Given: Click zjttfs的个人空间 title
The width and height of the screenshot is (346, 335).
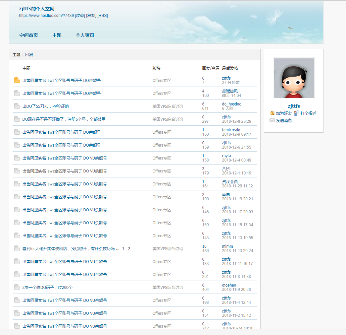Looking at the screenshot, I should tap(37, 9).
